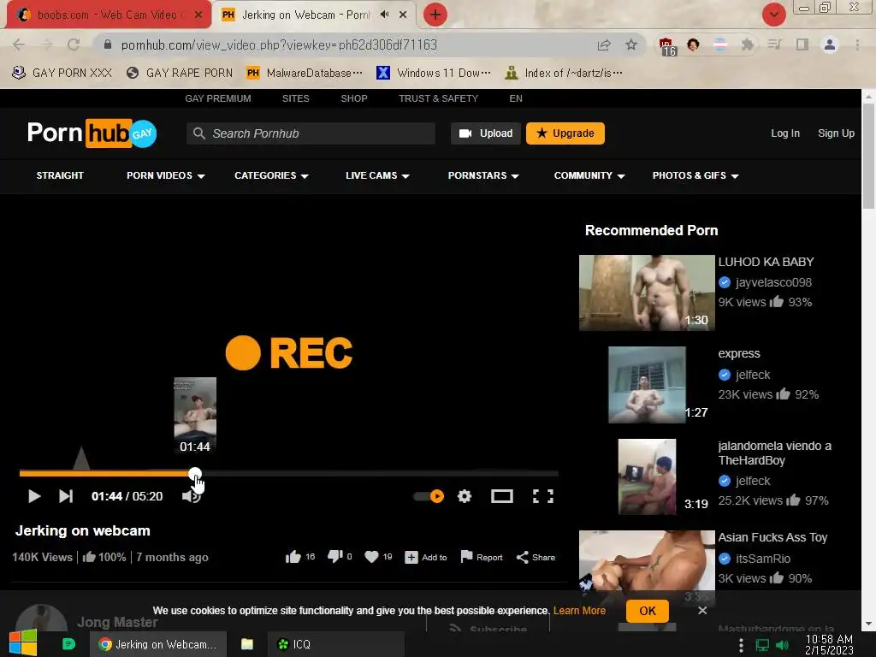The width and height of the screenshot is (876, 657).
Task: Click the Upload button
Action: [x=486, y=133]
